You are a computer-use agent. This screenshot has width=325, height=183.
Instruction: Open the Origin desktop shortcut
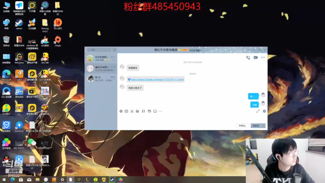(58, 41)
